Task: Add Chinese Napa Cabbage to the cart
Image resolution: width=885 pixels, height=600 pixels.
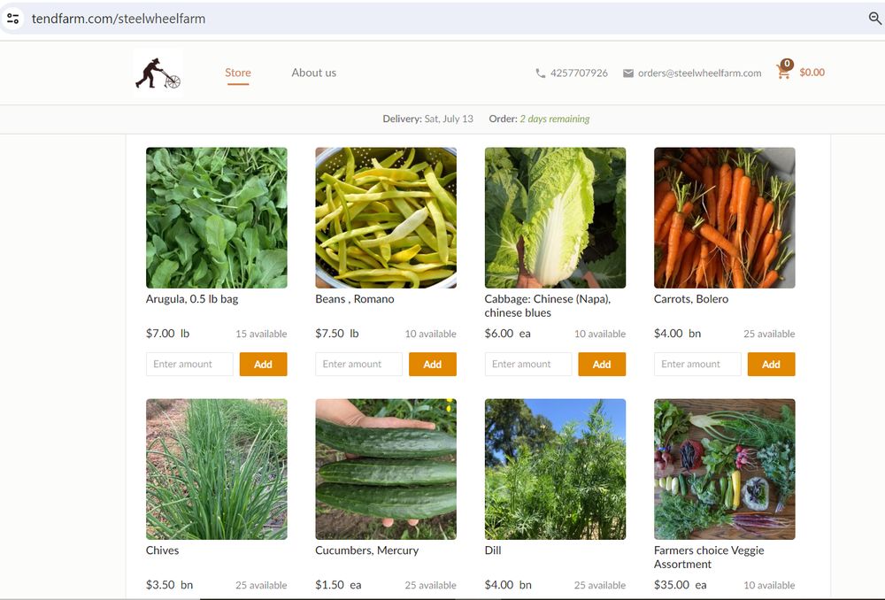Action: tap(602, 364)
